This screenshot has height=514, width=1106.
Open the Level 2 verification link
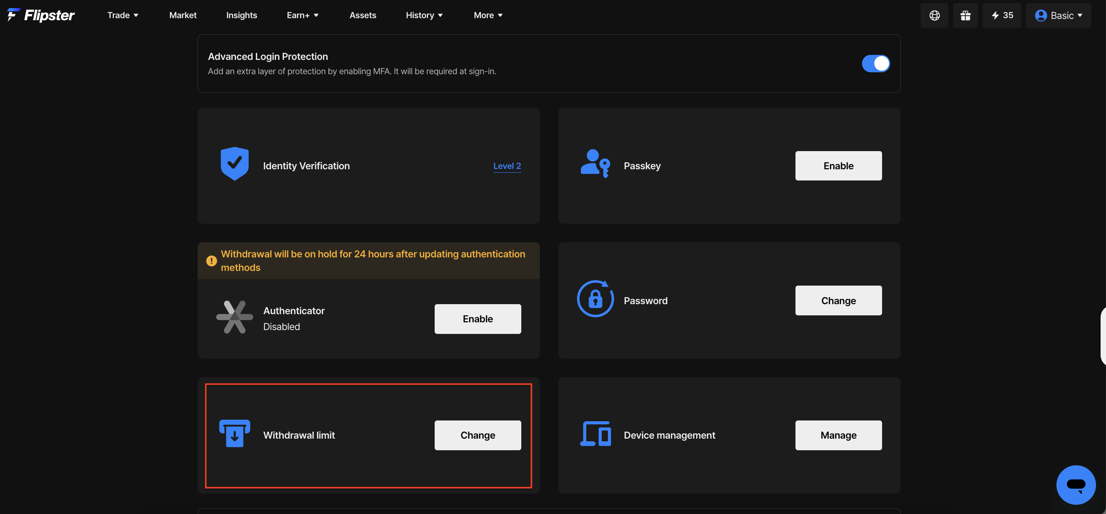click(507, 166)
